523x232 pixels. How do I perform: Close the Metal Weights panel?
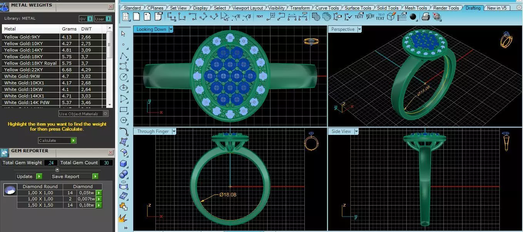tap(110, 7)
